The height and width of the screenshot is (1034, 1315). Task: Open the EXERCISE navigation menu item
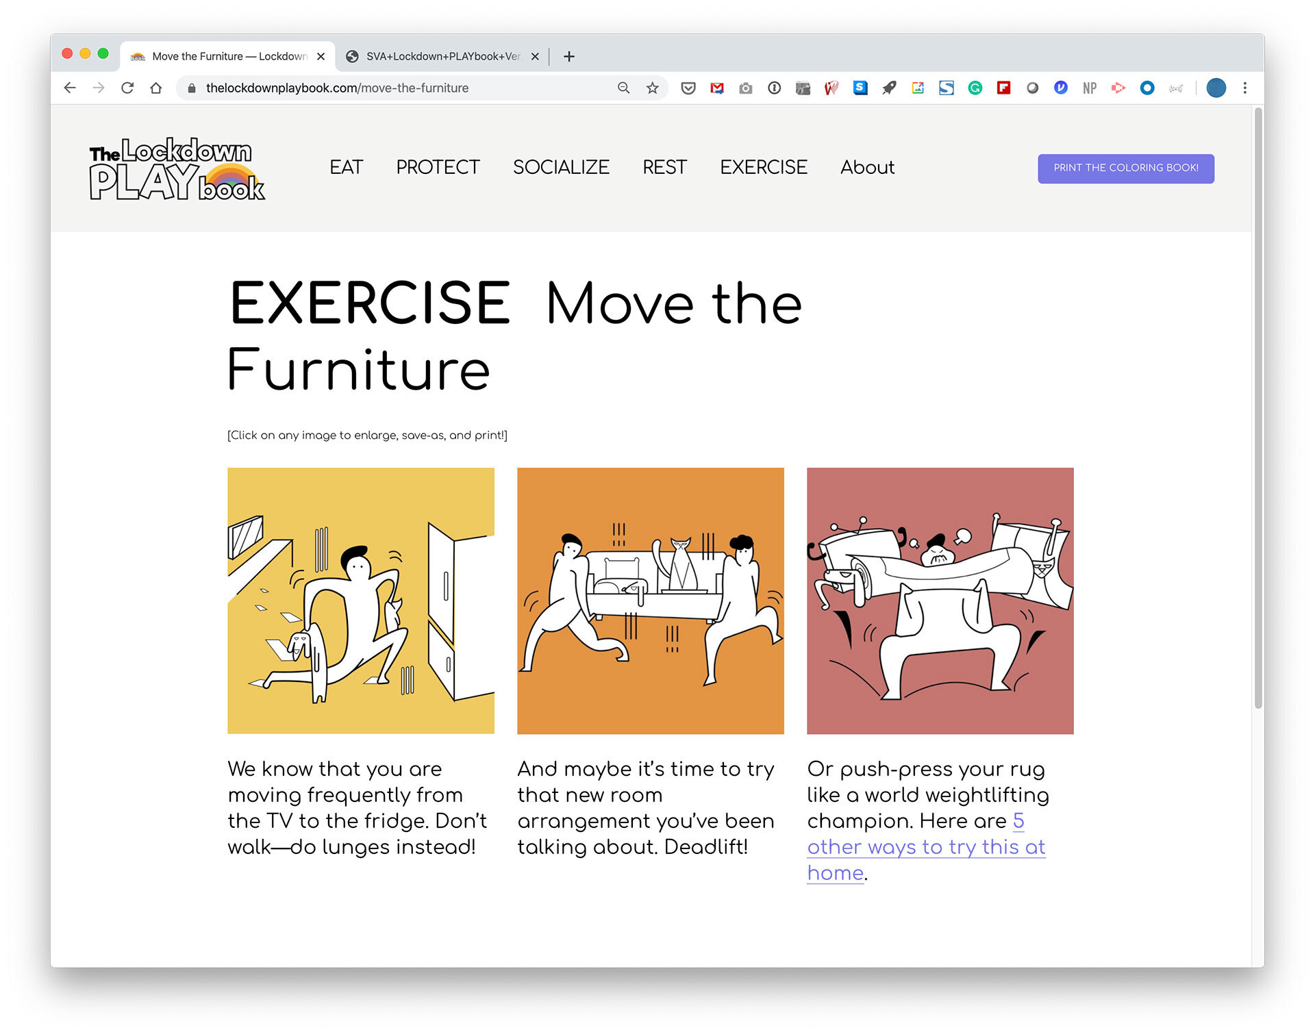(763, 167)
